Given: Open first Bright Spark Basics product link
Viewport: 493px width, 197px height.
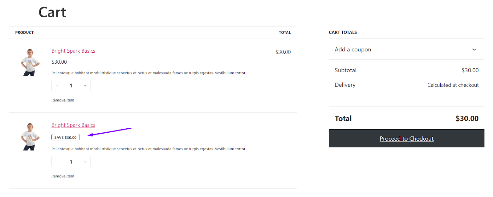Looking at the screenshot, I should click(x=73, y=51).
